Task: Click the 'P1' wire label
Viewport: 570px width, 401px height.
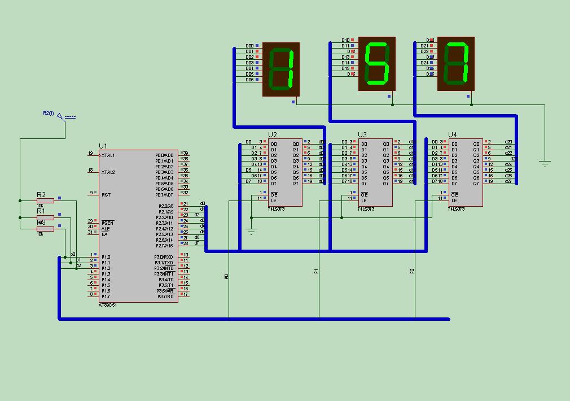Action: coord(316,271)
